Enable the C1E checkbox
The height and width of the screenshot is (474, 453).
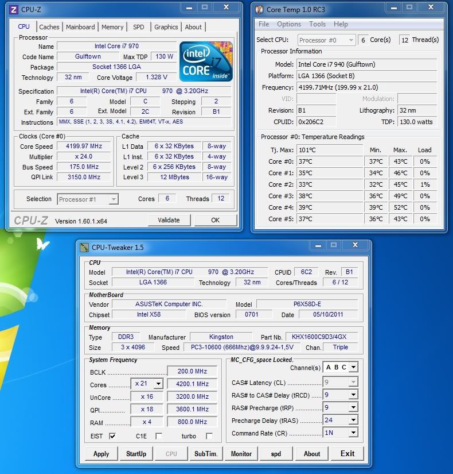(x=158, y=436)
